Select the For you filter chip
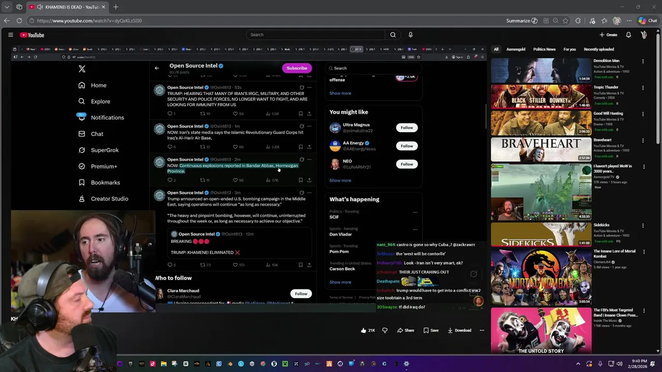662x372 pixels. click(569, 49)
